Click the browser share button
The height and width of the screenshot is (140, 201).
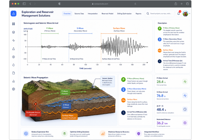click(x=176, y=4)
